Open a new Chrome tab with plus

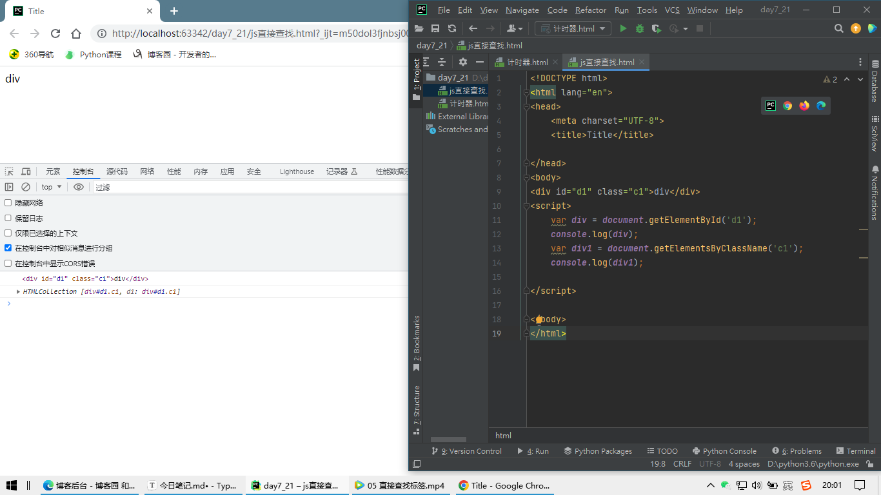(173, 11)
